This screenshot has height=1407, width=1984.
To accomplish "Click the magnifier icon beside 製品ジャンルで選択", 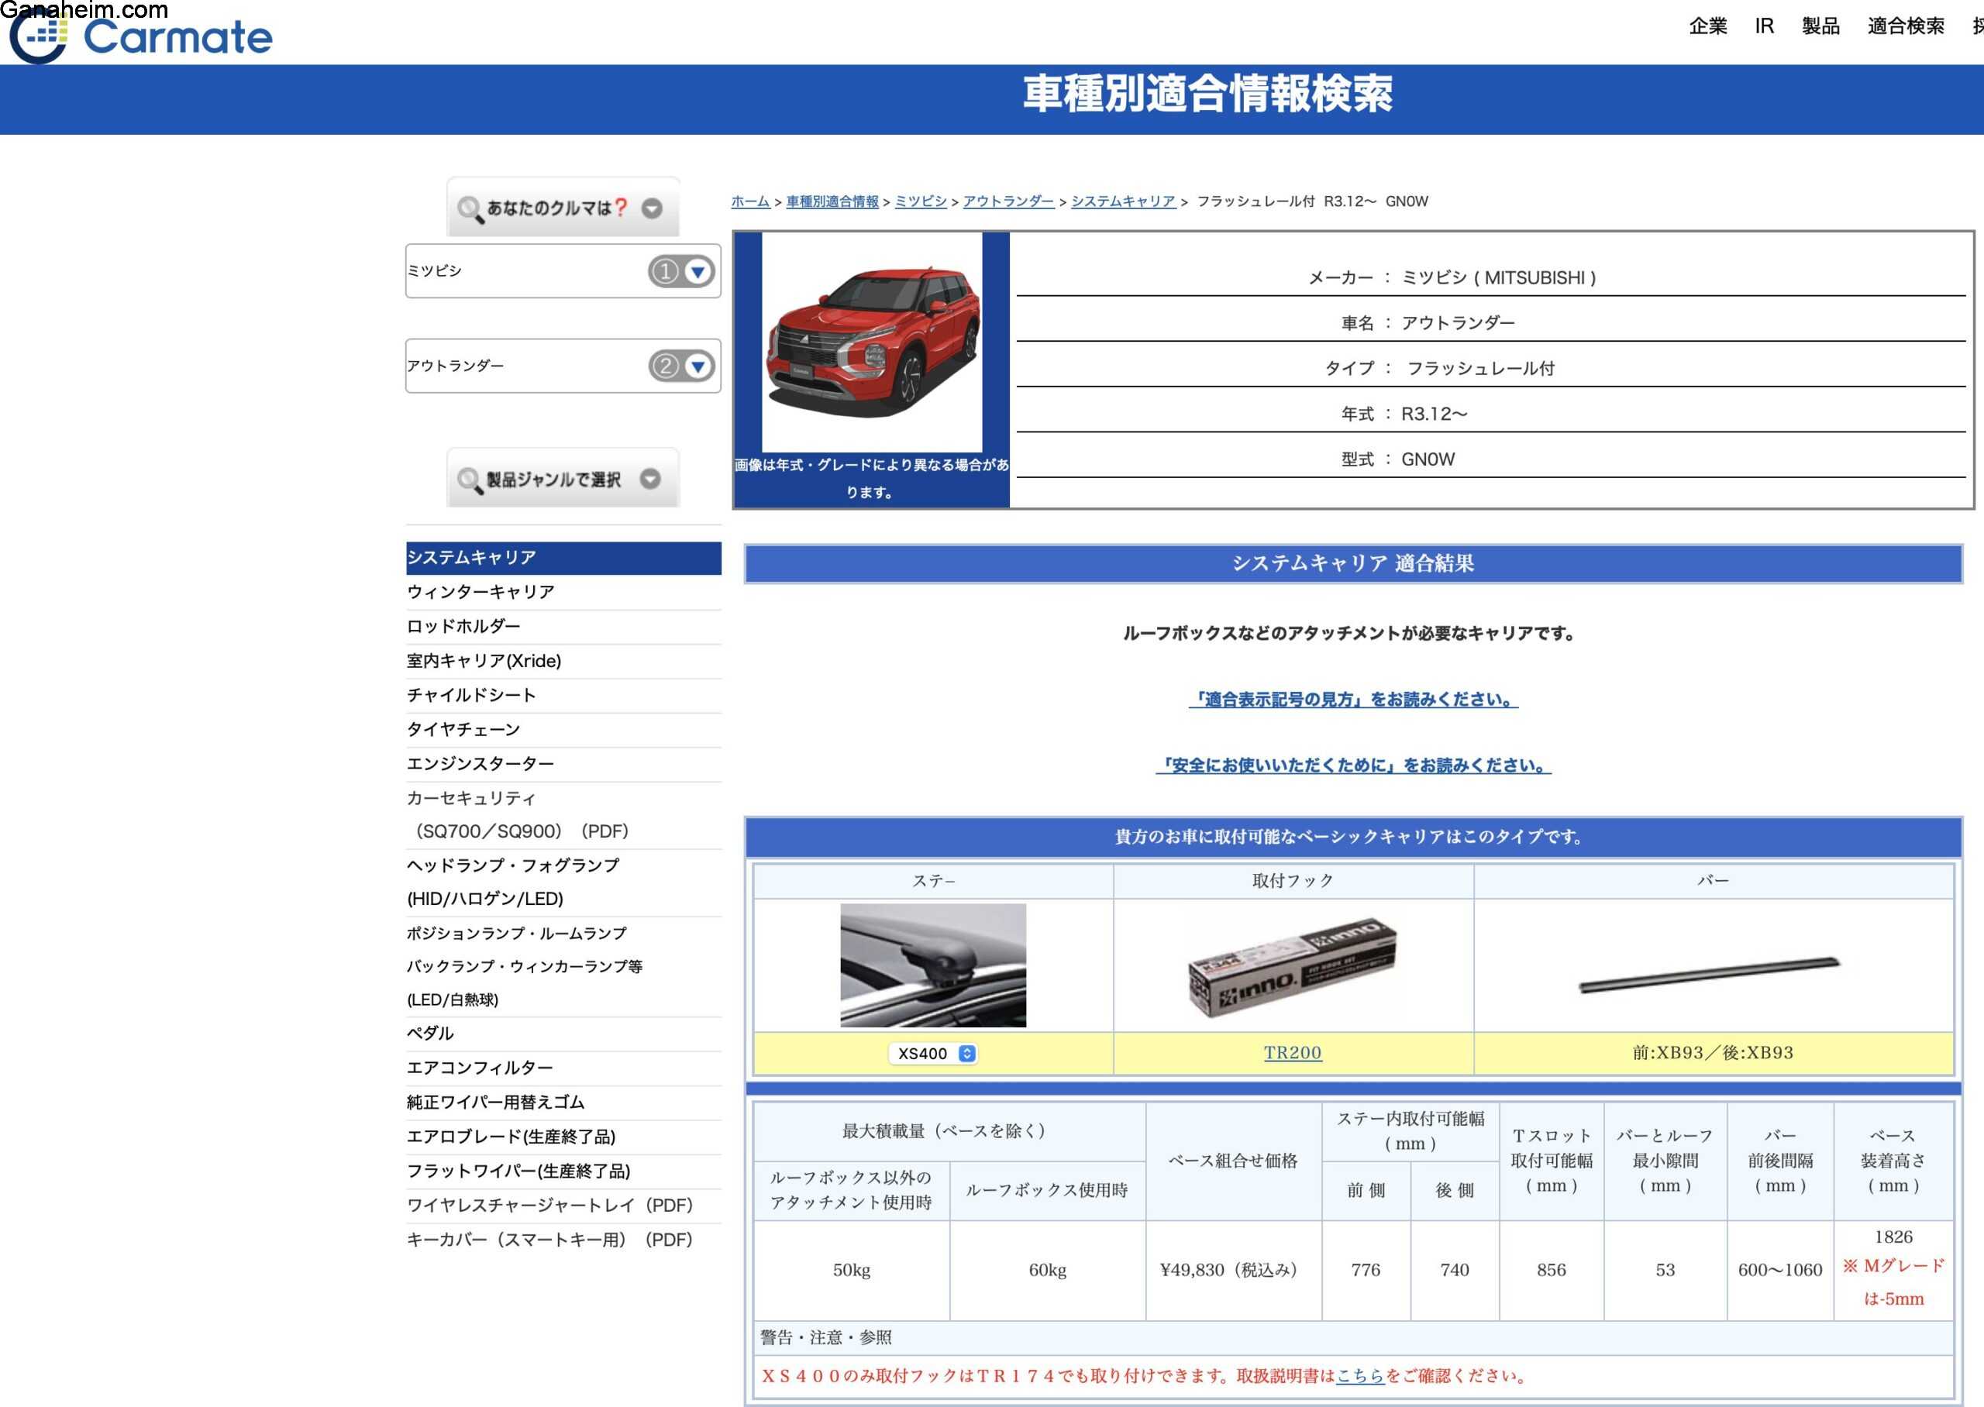I will coord(469,479).
